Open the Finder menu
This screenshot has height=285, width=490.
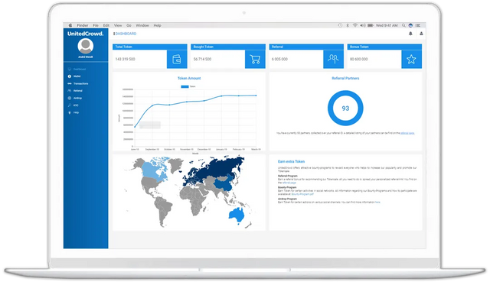(83, 25)
